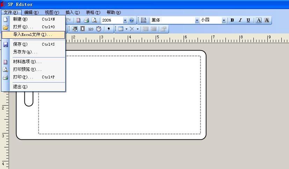Toggle Italic formatting
Viewport: 289px width, 169px height.
240,20
